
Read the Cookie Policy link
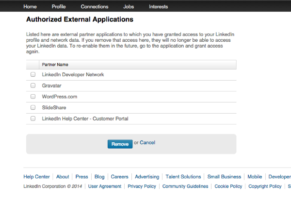(228, 186)
